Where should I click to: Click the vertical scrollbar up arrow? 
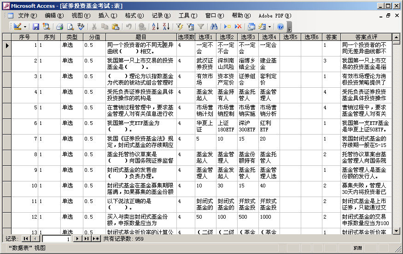click(396, 37)
